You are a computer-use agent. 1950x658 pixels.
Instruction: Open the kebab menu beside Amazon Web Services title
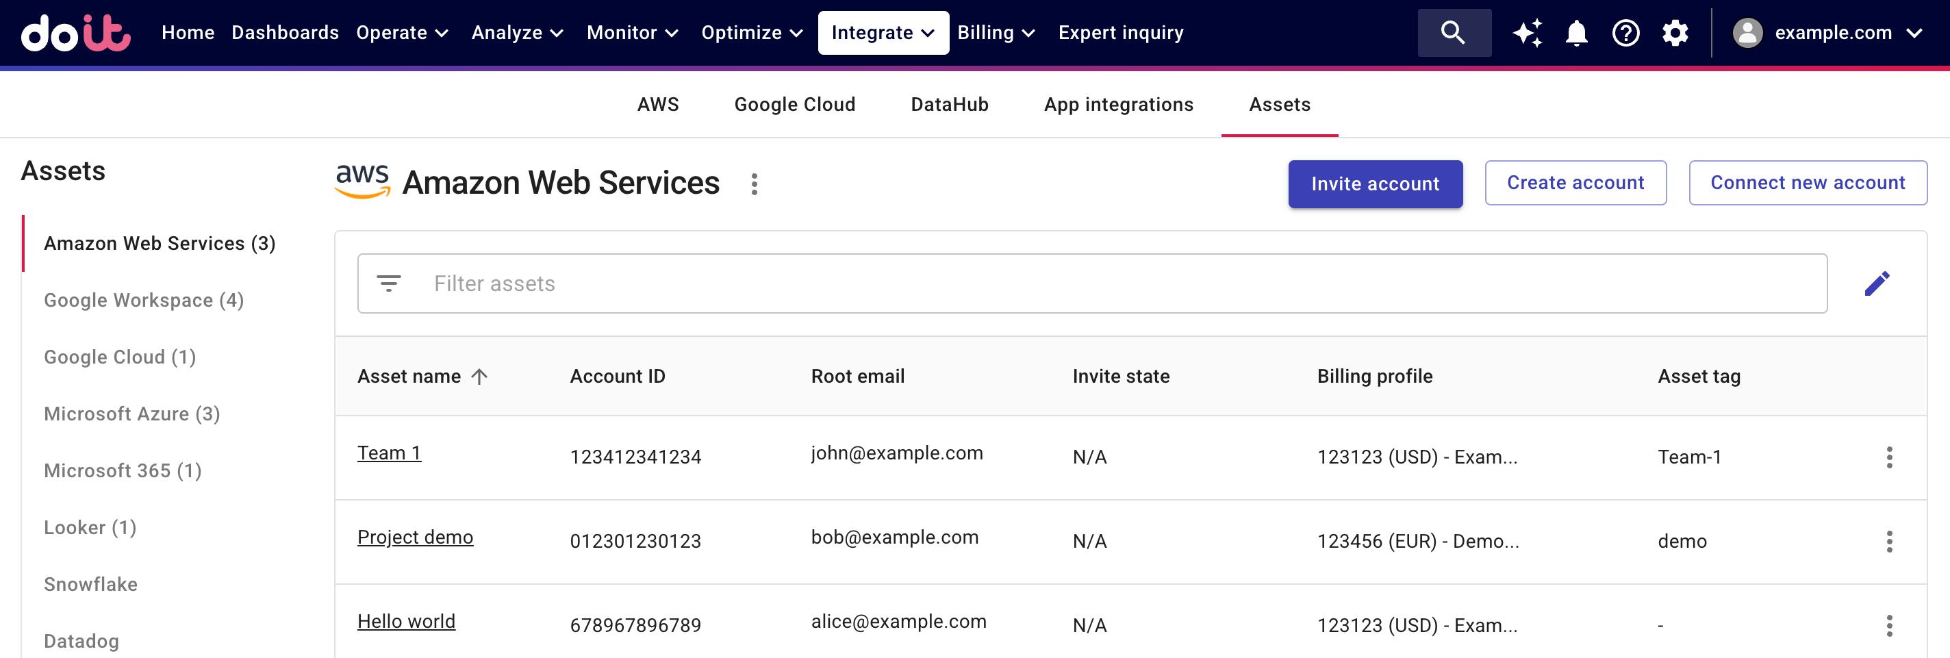click(754, 184)
